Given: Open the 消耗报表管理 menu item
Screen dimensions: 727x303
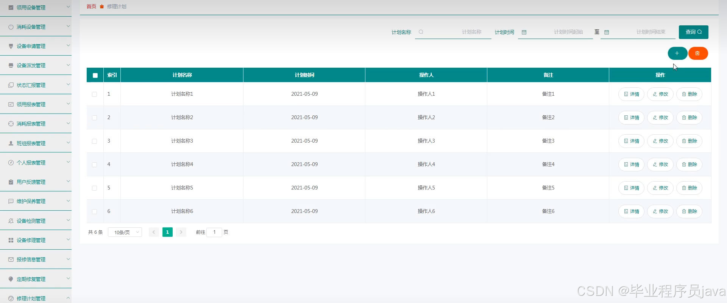Looking at the screenshot, I should coord(36,124).
